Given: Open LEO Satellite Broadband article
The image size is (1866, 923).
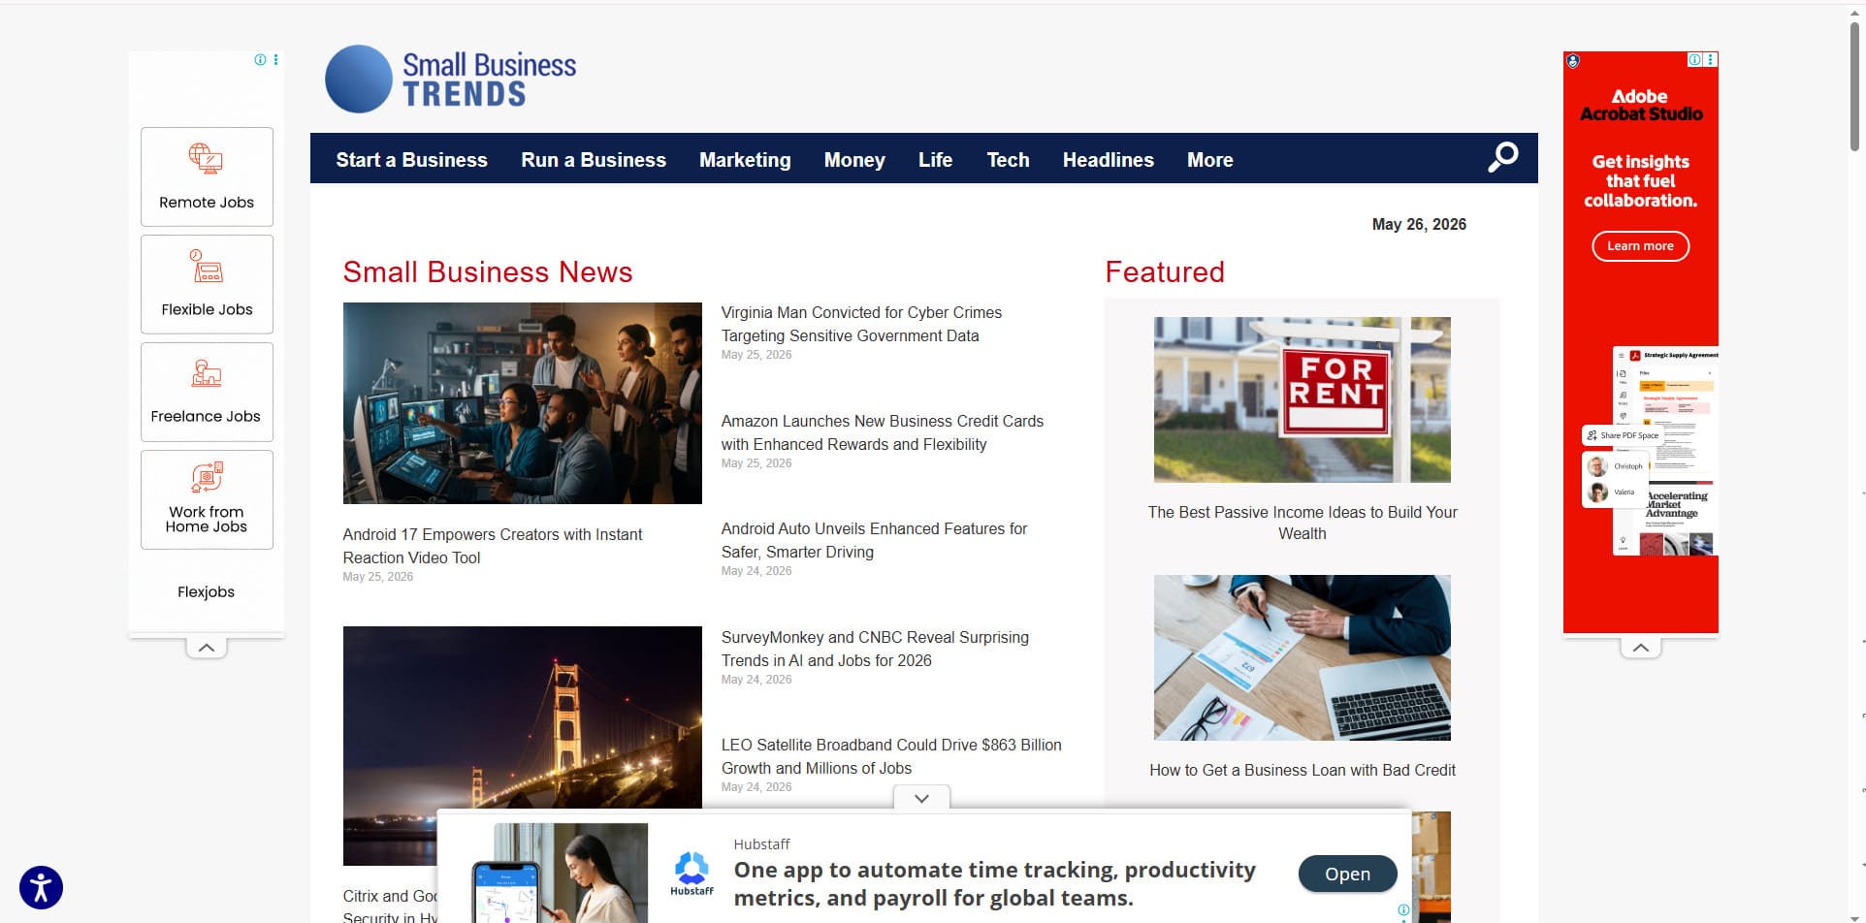Looking at the screenshot, I should coord(891,756).
